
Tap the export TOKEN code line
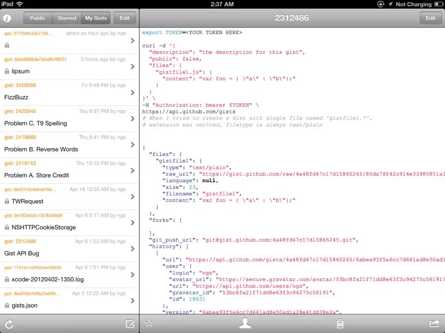192,32
